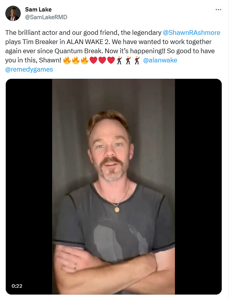Click the 0:22 video duration label

(17, 286)
